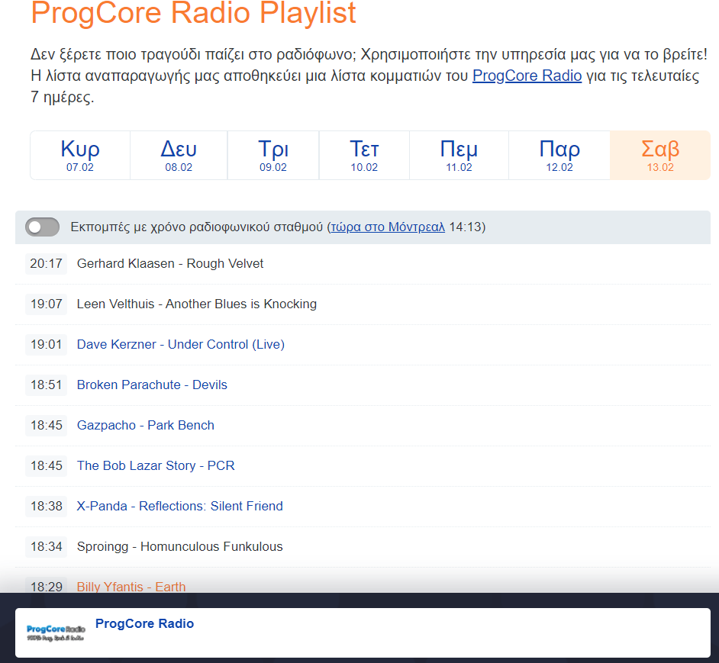Switch to the Τετ 10.02 tab
Viewport: 719px width, 663px height.
point(364,155)
